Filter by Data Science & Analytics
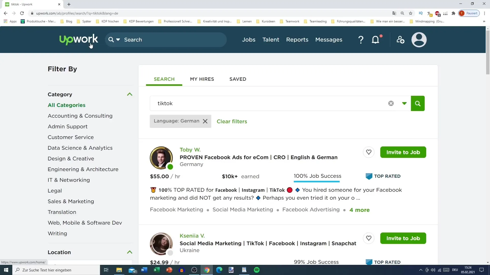The width and height of the screenshot is (490, 275). [x=80, y=148]
